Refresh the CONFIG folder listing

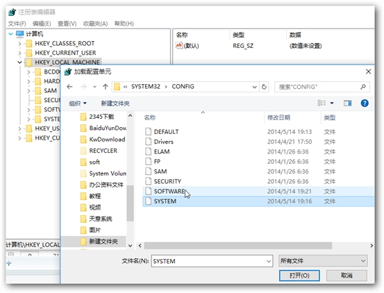[x=264, y=87]
